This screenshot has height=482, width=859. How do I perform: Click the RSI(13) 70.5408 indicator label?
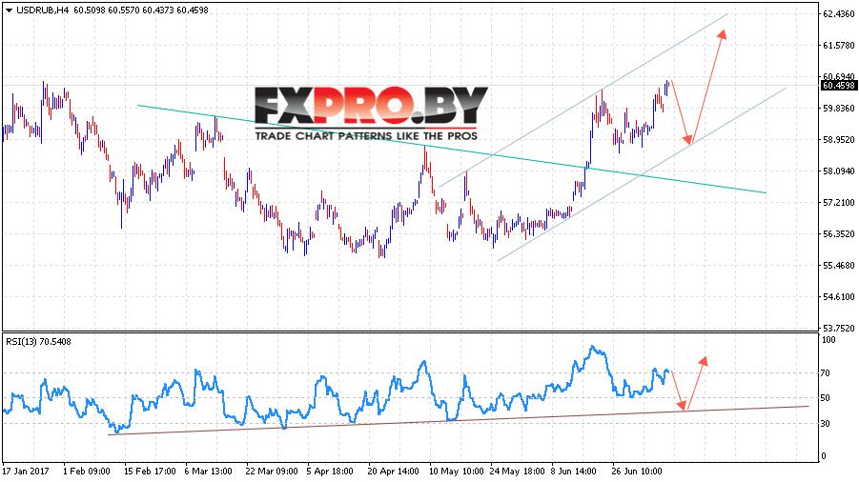tap(38, 342)
